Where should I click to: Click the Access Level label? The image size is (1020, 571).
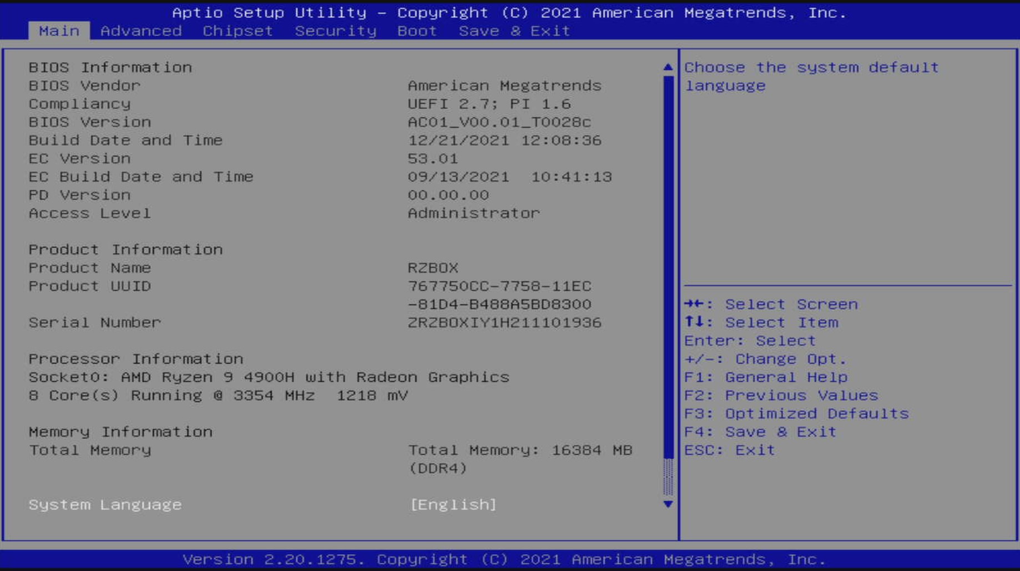point(90,214)
